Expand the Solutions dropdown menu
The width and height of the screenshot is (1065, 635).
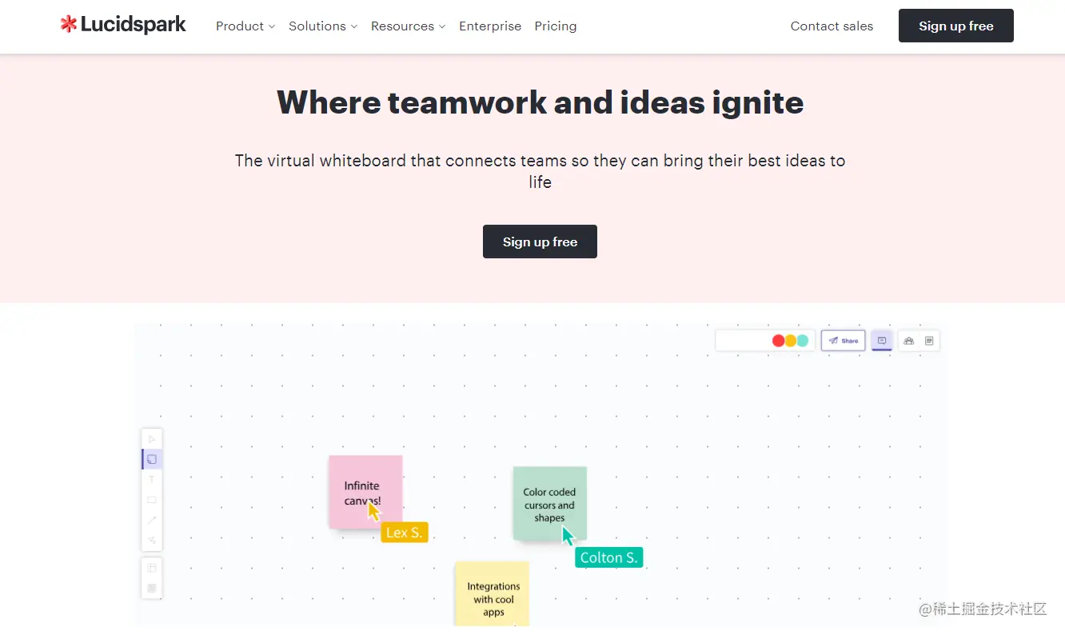click(x=322, y=26)
